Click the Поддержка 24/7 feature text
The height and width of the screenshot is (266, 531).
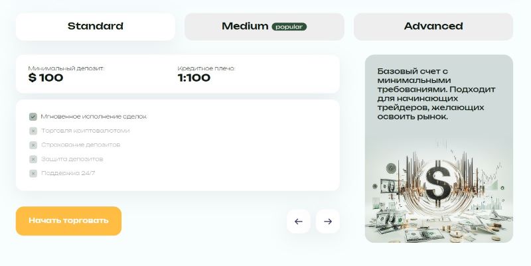(68, 173)
